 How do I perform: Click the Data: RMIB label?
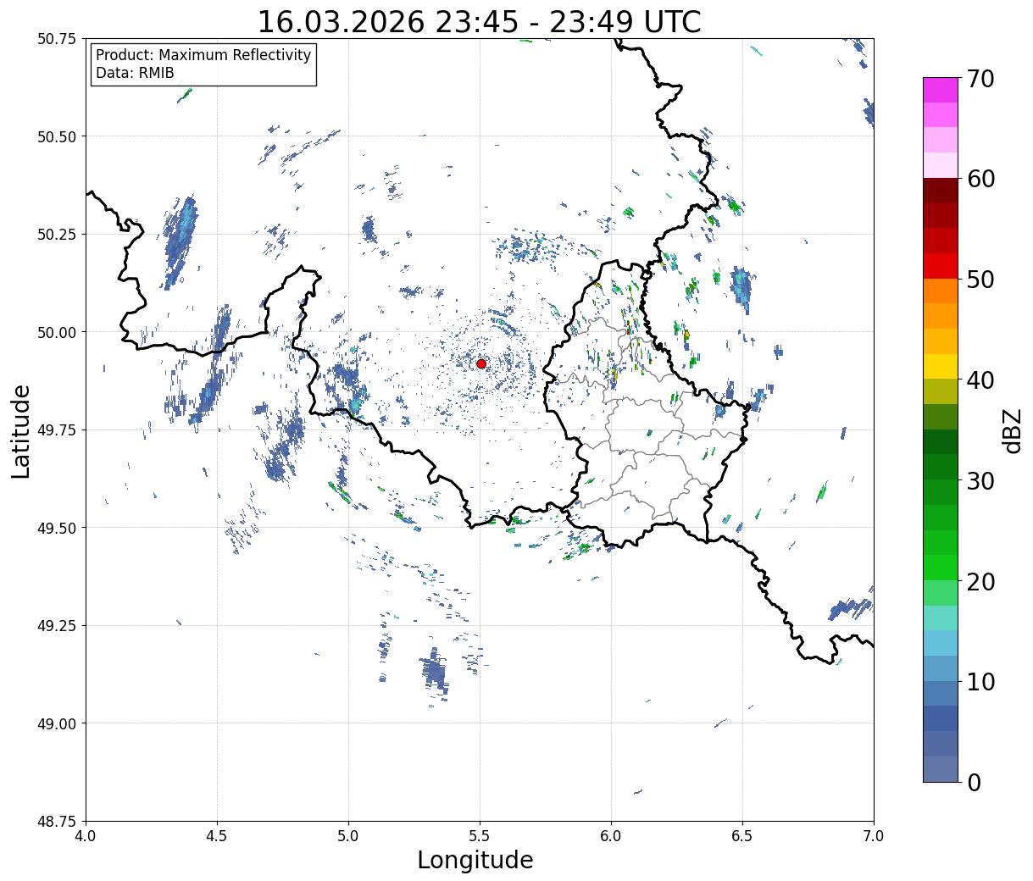click(135, 73)
